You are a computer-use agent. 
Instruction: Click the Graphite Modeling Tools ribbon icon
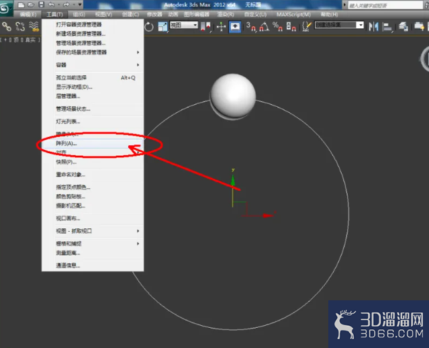tap(419, 27)
